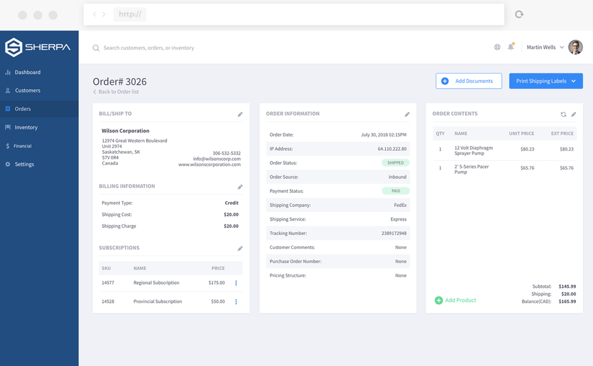Click the Inventory sidebar icon
The width and height of the screenshot is (593, 366).
8,127
